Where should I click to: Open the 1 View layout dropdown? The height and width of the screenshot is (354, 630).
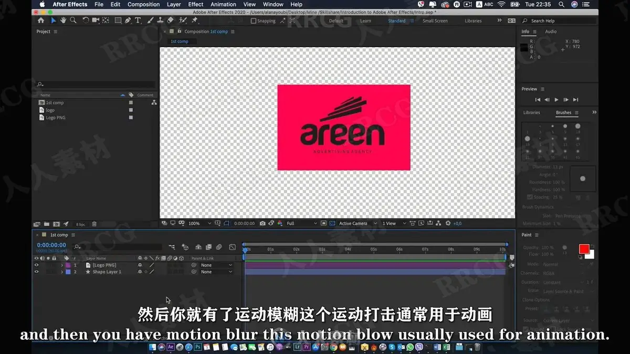(x=394, y=223)
